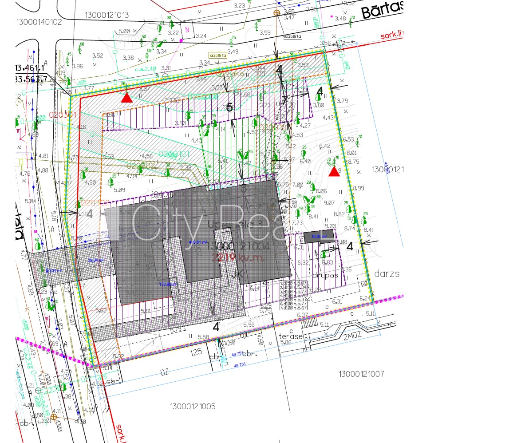The width and height of the screenshot is (521, 443).
Task: Click the parcel label 13000121007
Action: click(361, 374)
